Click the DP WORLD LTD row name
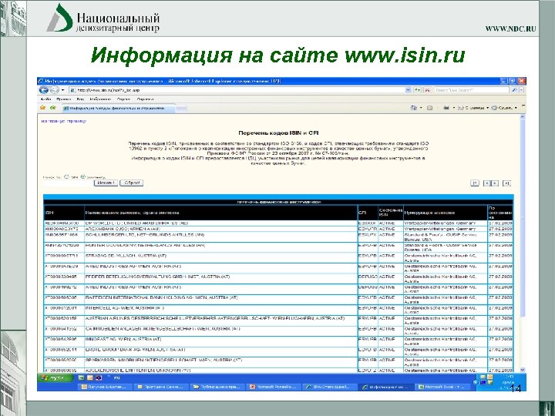Screen dimensions: 555x416 click(136, 223)
